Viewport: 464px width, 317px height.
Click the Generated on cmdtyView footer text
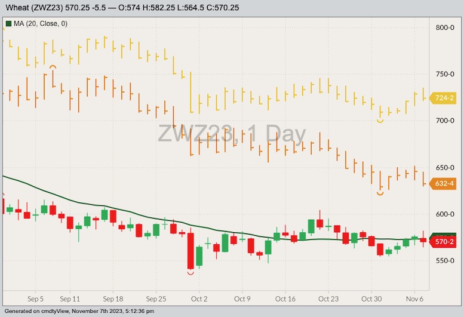coord(79,311)
